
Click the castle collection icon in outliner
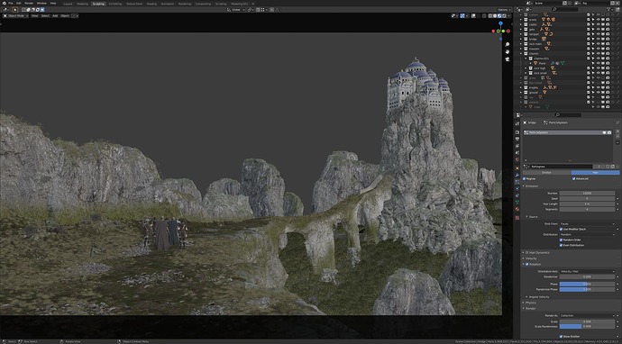(x=526, y=24)
